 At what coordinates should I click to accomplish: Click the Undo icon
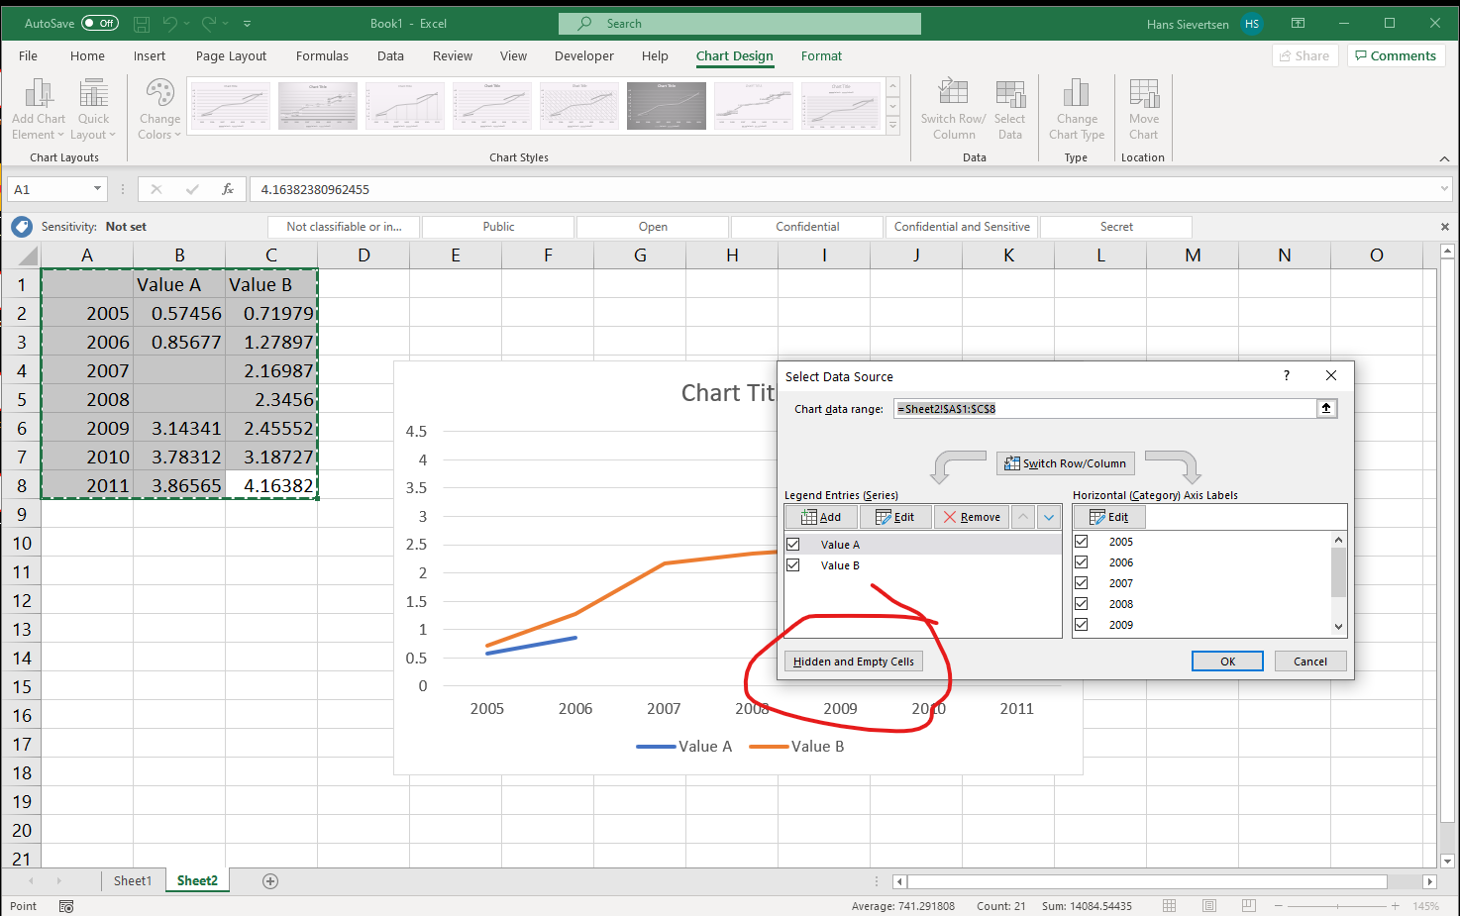[170, 23]
